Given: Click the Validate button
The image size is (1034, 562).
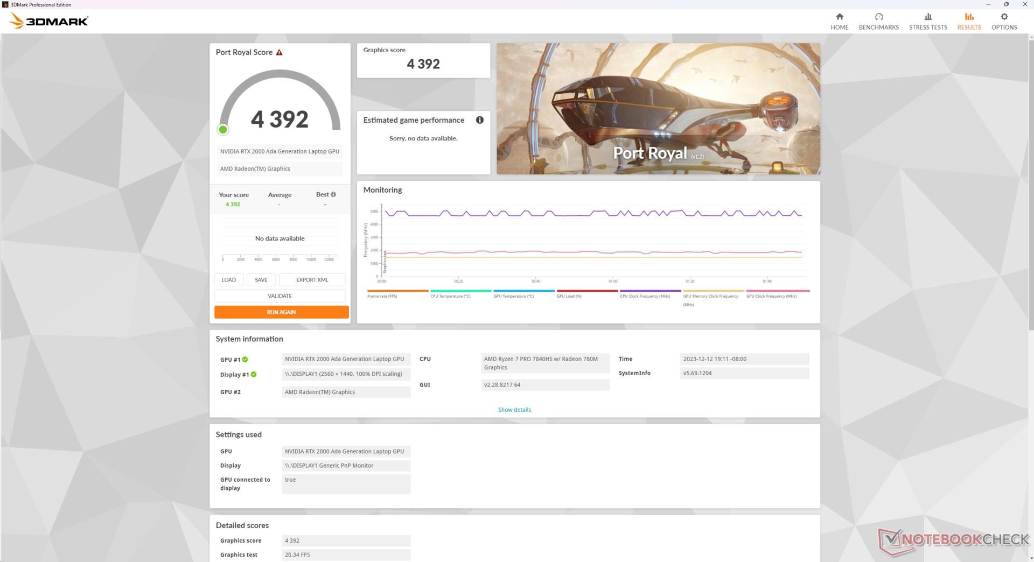Looking at the screenshot, I should (280, 296).
